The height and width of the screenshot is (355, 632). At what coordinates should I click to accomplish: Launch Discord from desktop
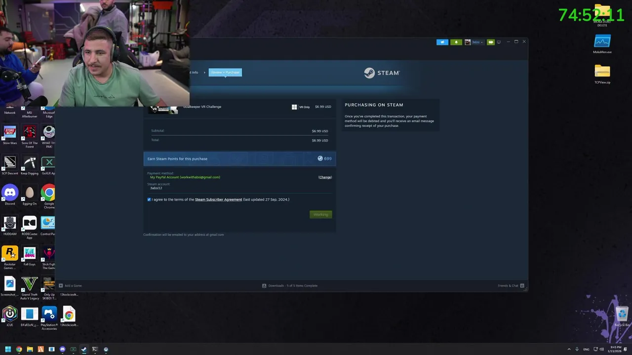tap(10, 196)
